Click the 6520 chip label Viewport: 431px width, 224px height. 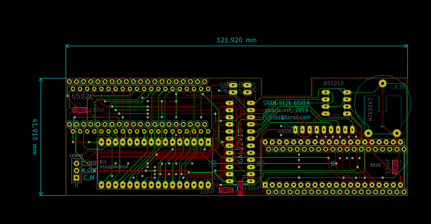tap(375, 165)
